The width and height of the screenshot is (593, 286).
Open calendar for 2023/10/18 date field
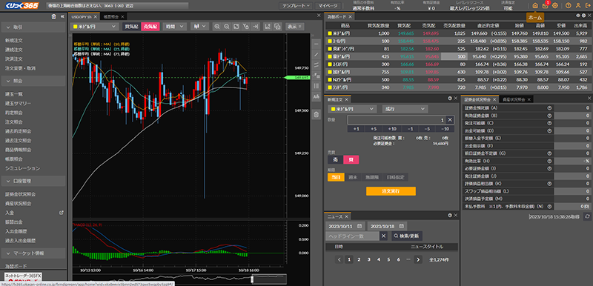click(401, 226)
